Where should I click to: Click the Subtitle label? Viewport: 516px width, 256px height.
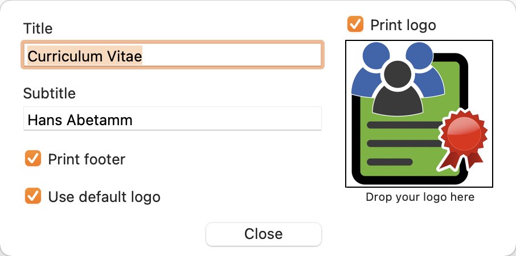coord(50,93)
